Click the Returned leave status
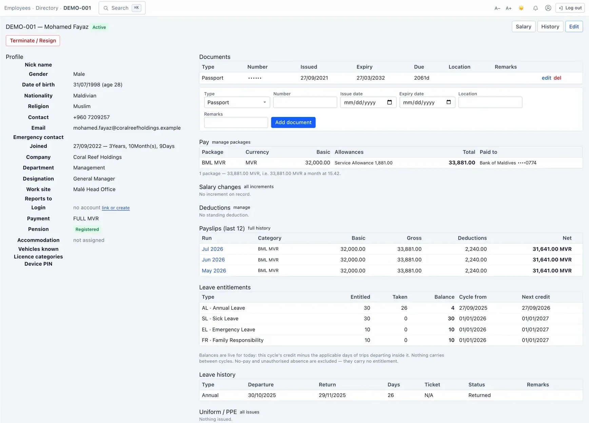This screenshot has width=589, height=423. [479, 395]
